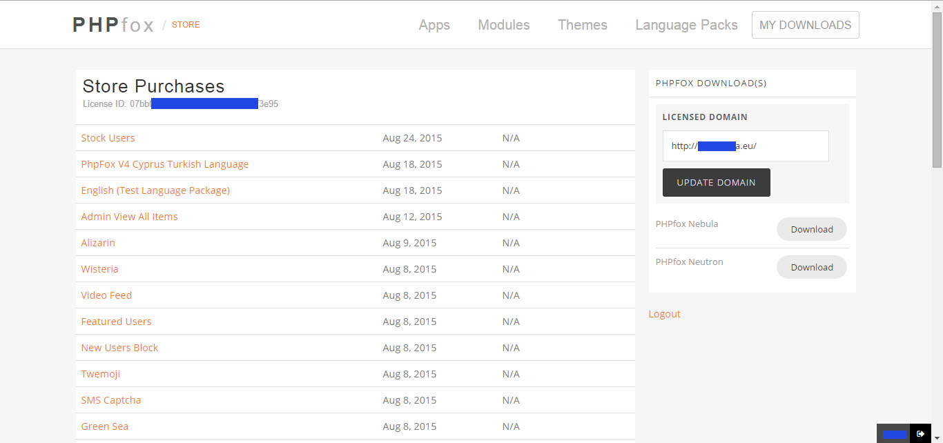Click the Aug 8 date in the New Users Block row
The height and width of the screenshot is (443, 943).
click(x=409, y=348)
